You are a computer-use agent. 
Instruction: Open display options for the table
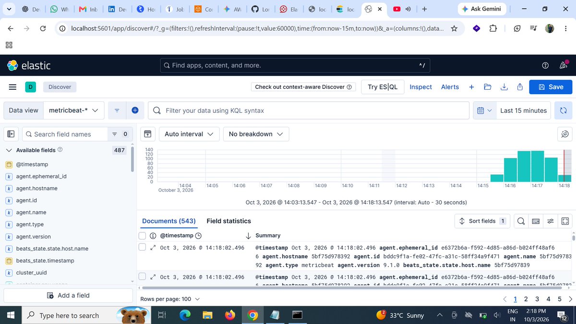[551, 221]
